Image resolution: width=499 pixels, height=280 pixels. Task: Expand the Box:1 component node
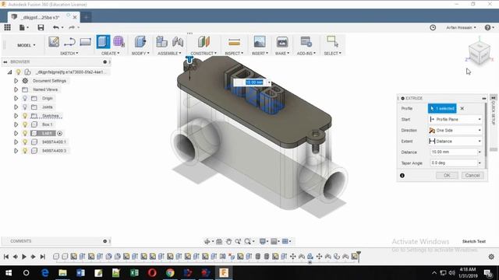click(x=16, y=124)
